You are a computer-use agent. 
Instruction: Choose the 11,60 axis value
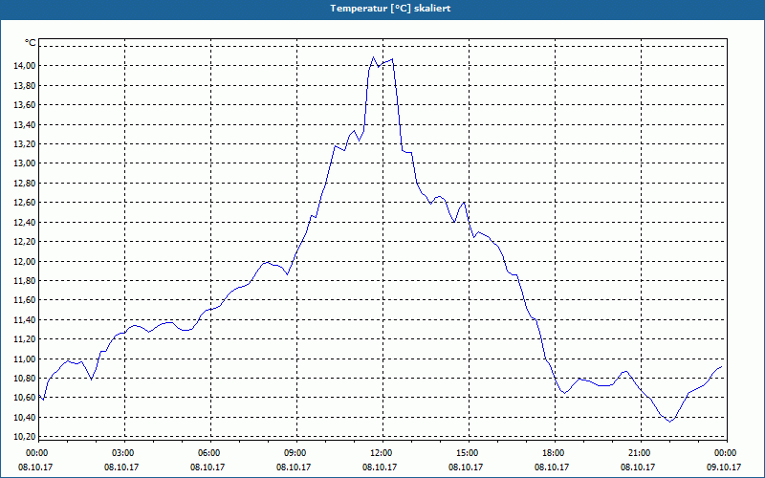[x=24, y=300]
